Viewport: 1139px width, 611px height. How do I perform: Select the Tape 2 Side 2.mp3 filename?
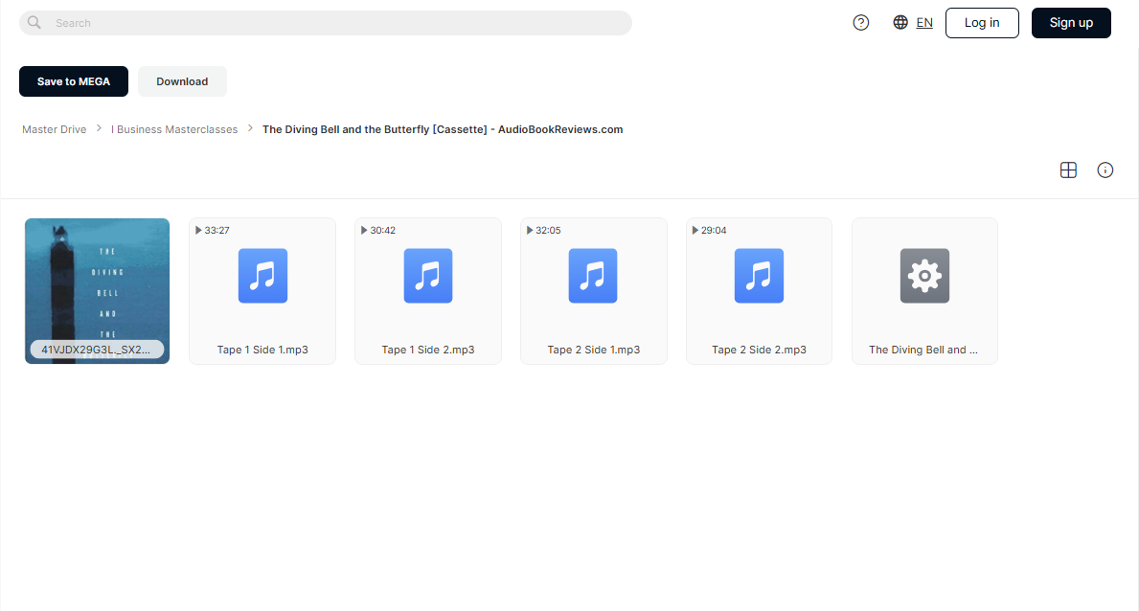pyautogui.click(x=759, y=350)
